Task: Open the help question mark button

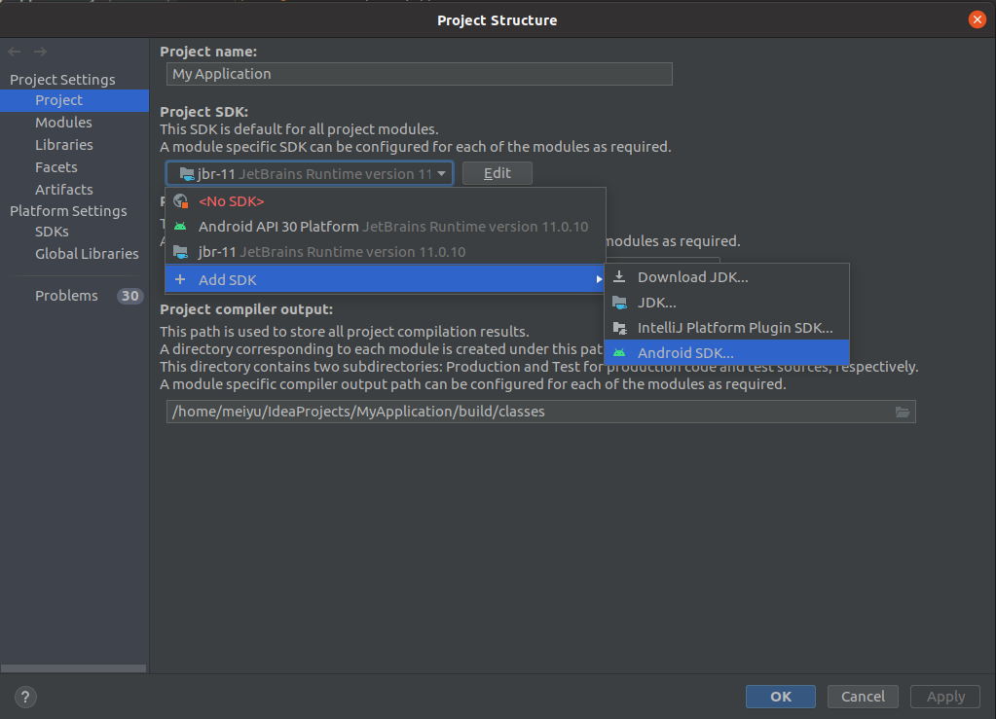Action: pos(26,697)
